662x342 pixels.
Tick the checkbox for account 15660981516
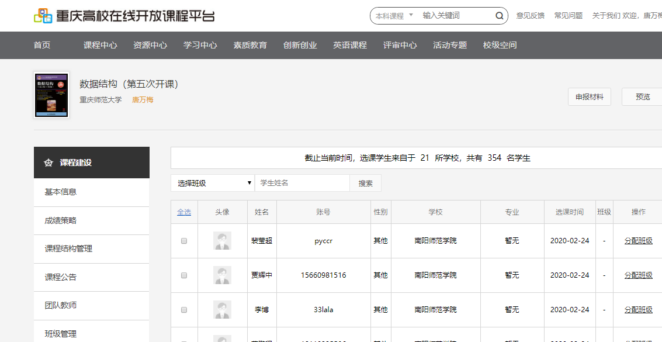(184, 275)
